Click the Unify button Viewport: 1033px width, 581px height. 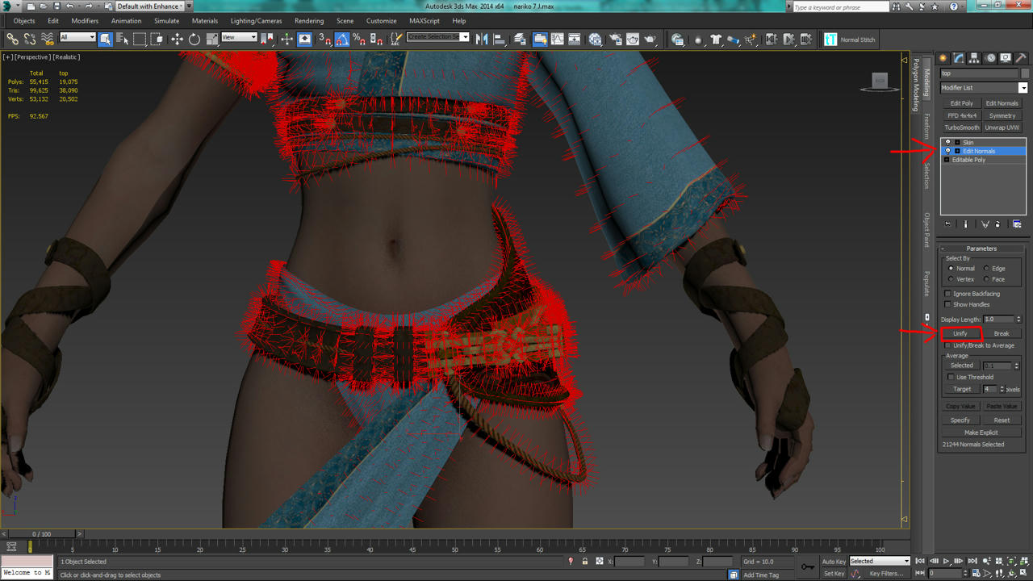click(x=960, y=333)
